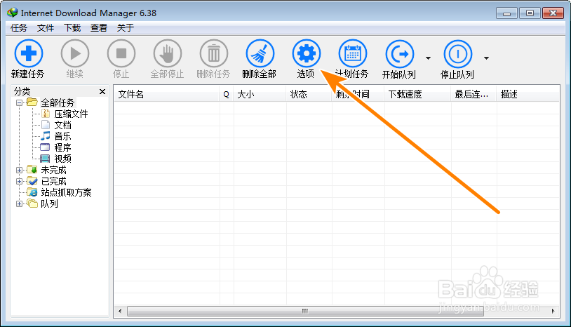The height and width of the screenshot is (327, 571).
Task: Sort by 状态 column header
Action: pyautogui.click(x=309, y=94)
